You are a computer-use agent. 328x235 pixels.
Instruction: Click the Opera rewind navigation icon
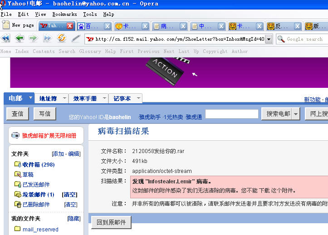point(5,38)
